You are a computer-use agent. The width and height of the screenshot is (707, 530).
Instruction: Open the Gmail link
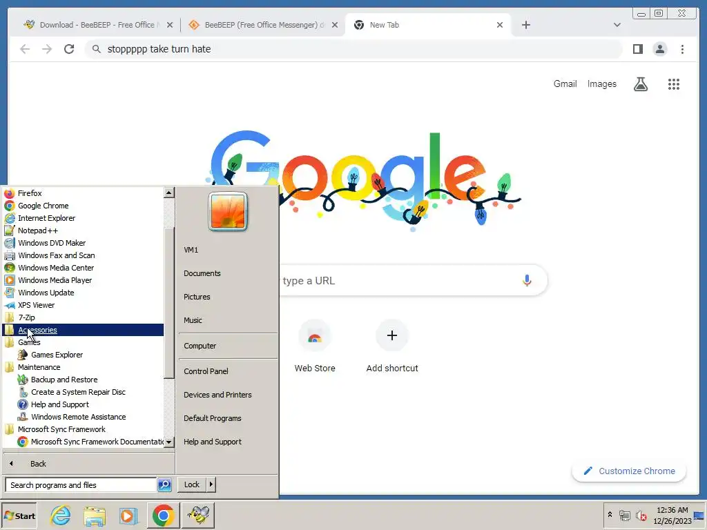565,84
